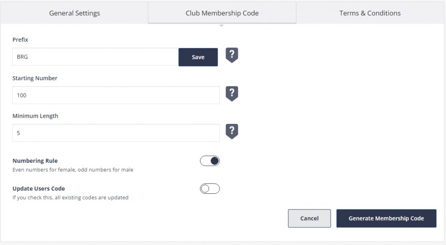Cancel the membership code changes

coord(309,219)
